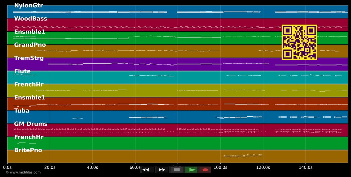351x177 pixels.
Task: Click the QR code image
Action: (x=299, y=42)
